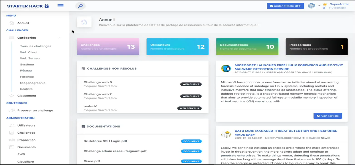The height and width of the screenshot is (165, 355).
Task: Click megaphone icon for Proposer un challenge
Action: pos(12,111)
